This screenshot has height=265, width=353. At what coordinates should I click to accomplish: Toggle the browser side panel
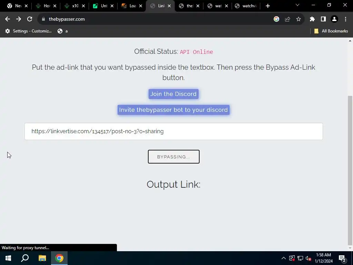coord(323,19)
